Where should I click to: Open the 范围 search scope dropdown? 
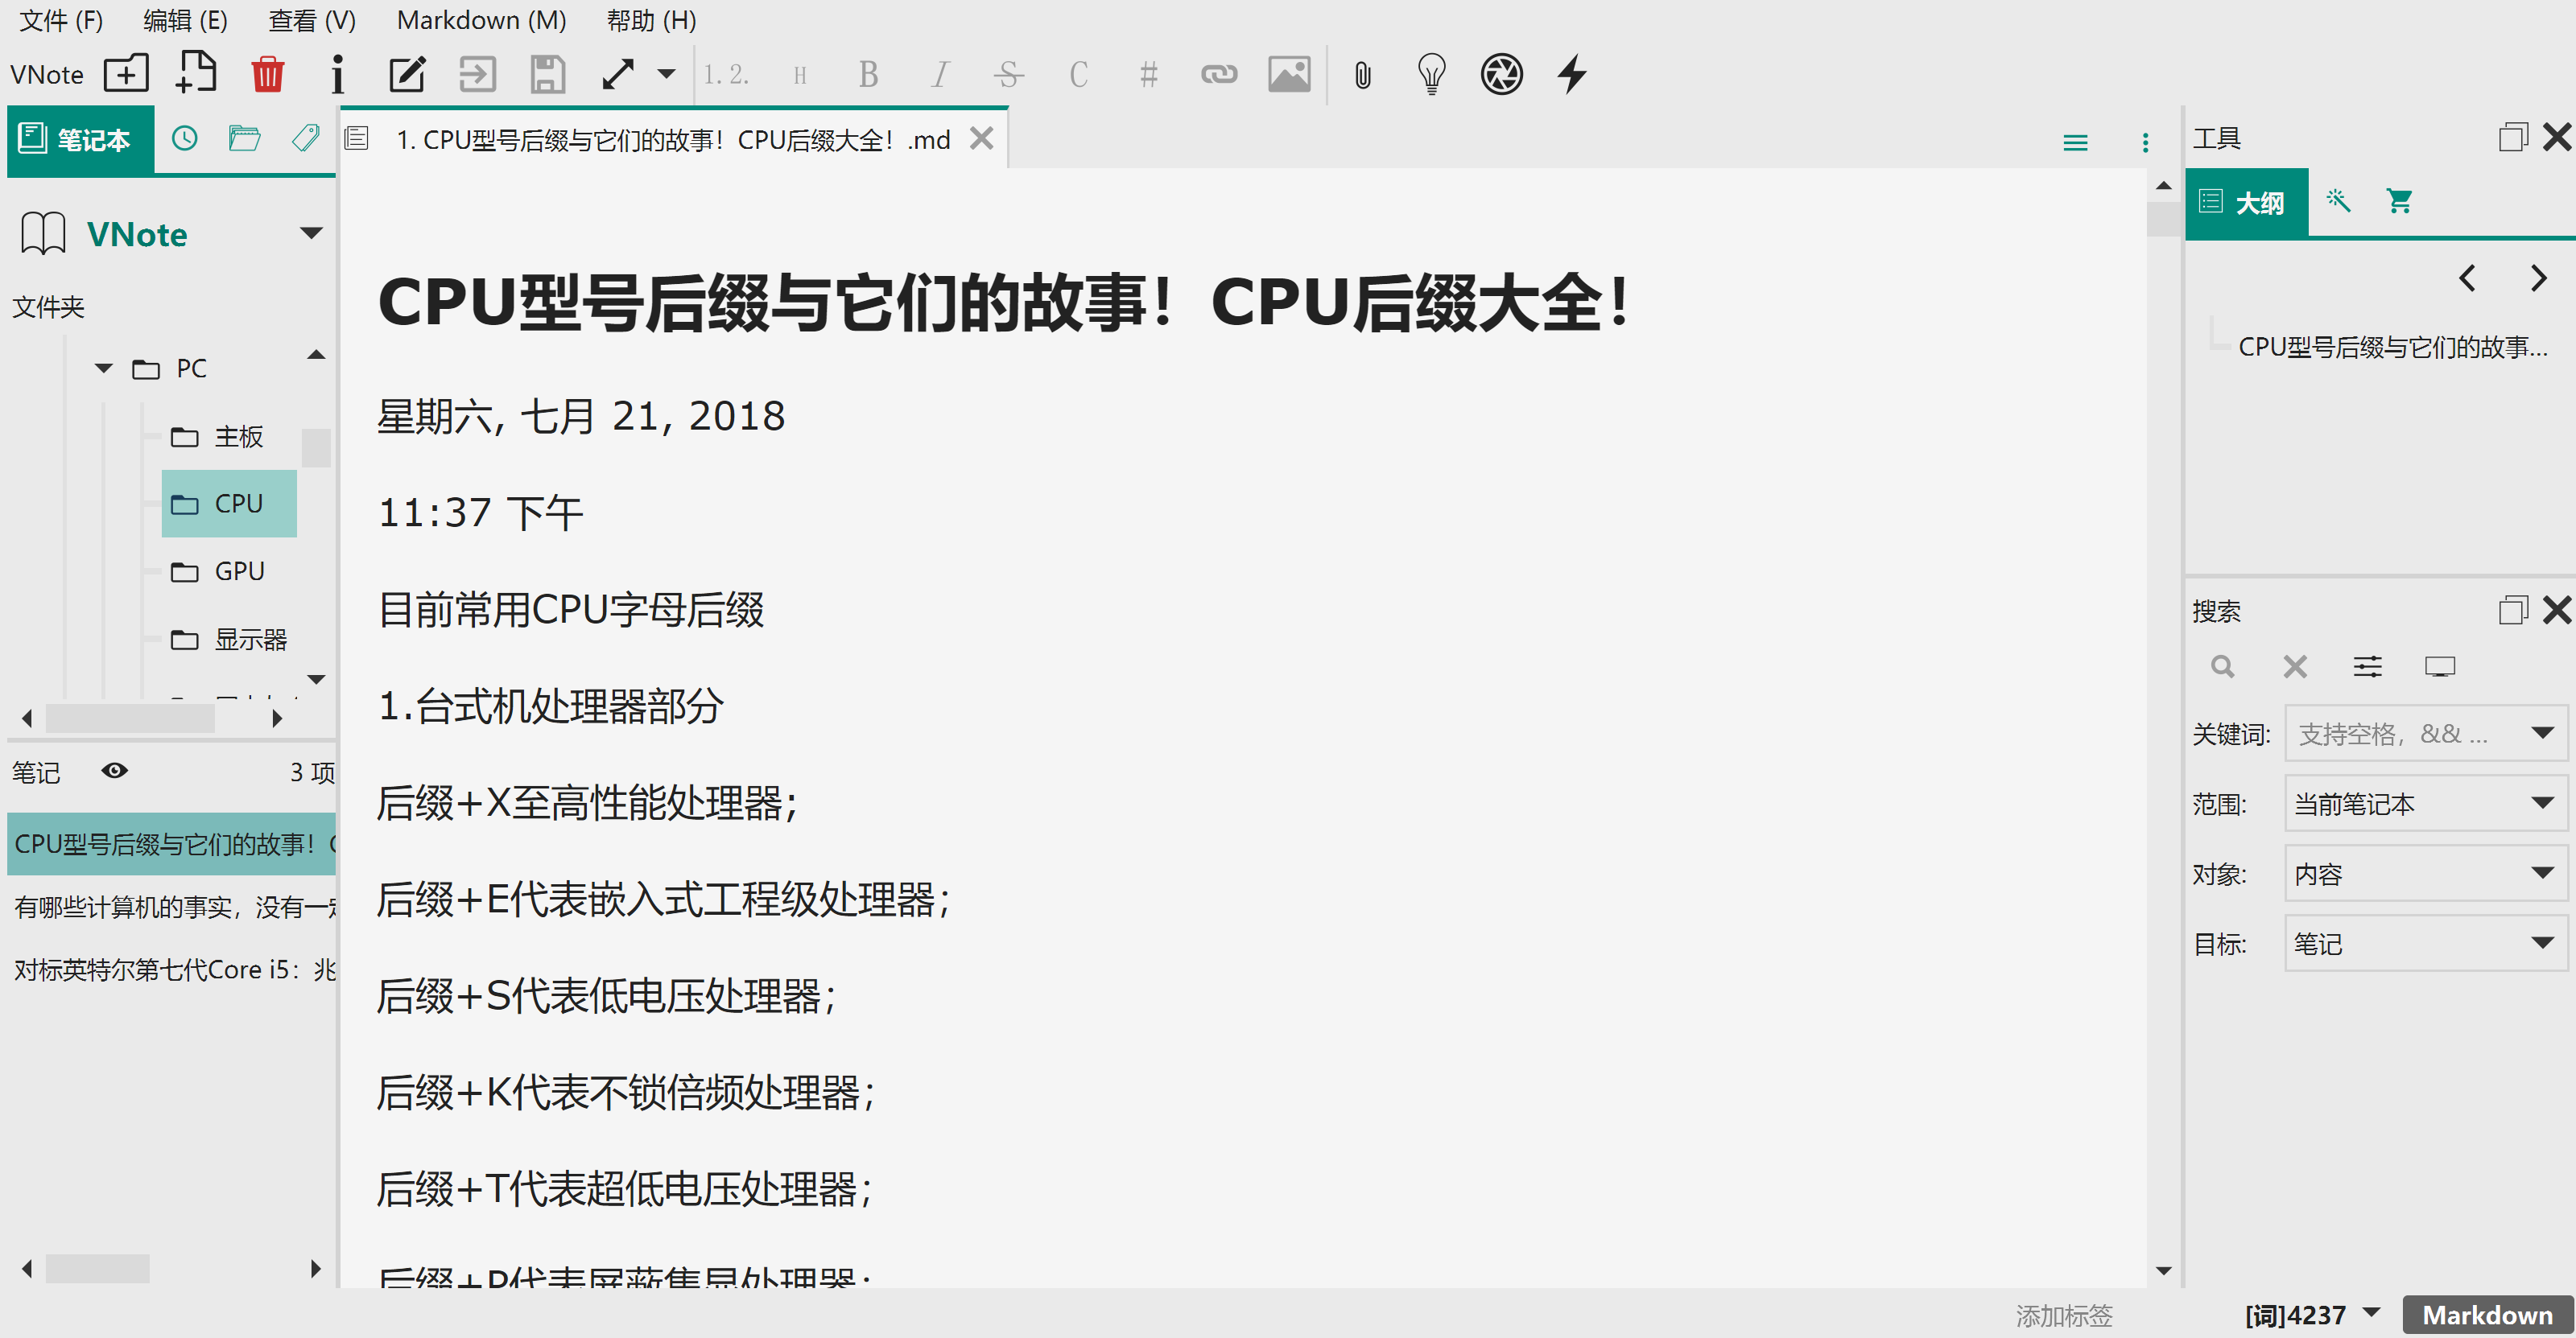tap(2424, 802)
